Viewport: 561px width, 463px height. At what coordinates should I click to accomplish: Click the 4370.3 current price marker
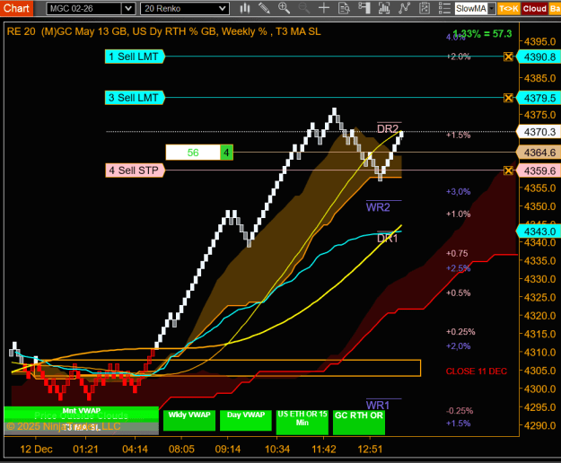(x=539, y=132)
